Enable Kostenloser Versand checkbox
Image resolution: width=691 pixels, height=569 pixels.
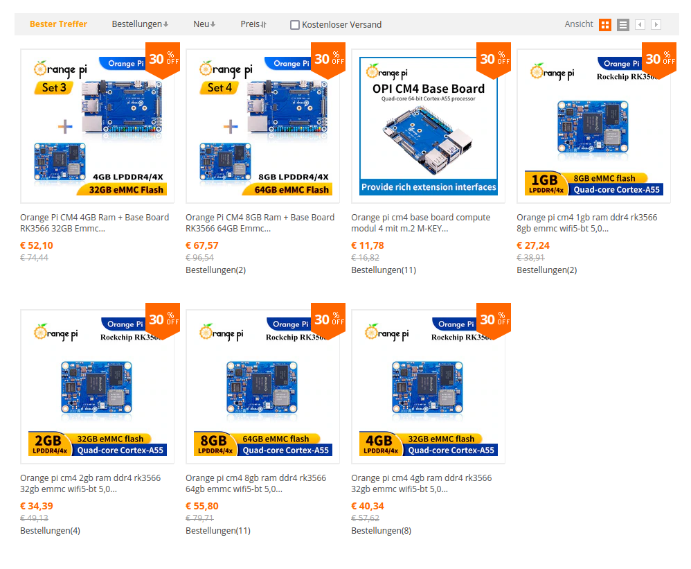295,25
